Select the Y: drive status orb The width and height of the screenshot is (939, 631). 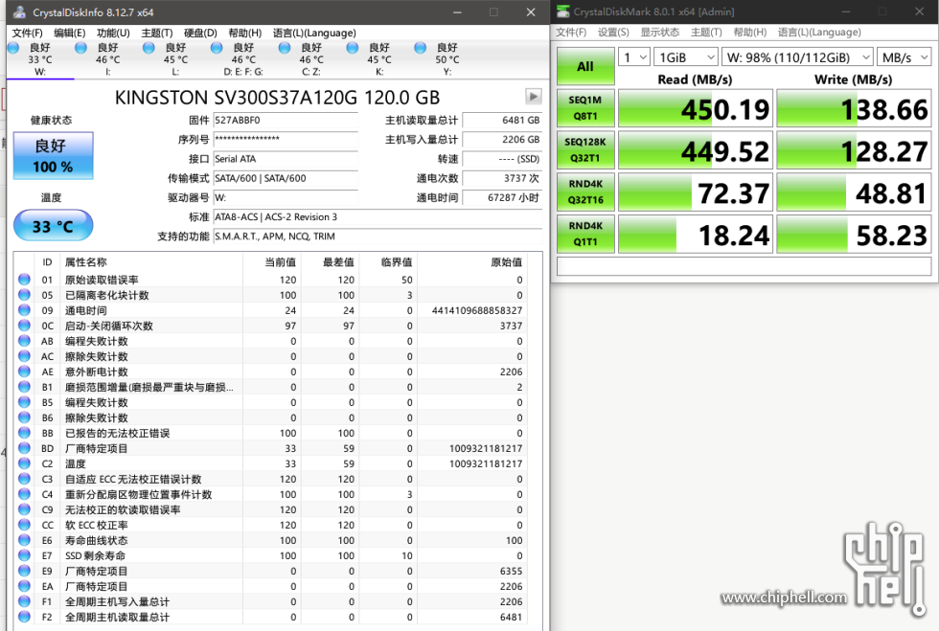tap(421, 48)
